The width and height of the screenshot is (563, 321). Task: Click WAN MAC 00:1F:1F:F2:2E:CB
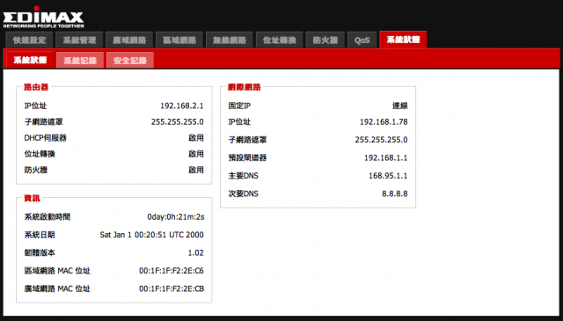172,288
